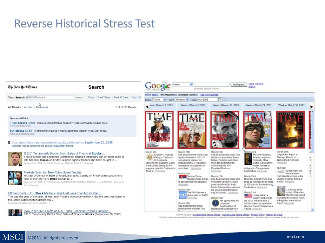Click the next-week right arrow in the timeline
325x243 pixels.
[x=312, y=107]
